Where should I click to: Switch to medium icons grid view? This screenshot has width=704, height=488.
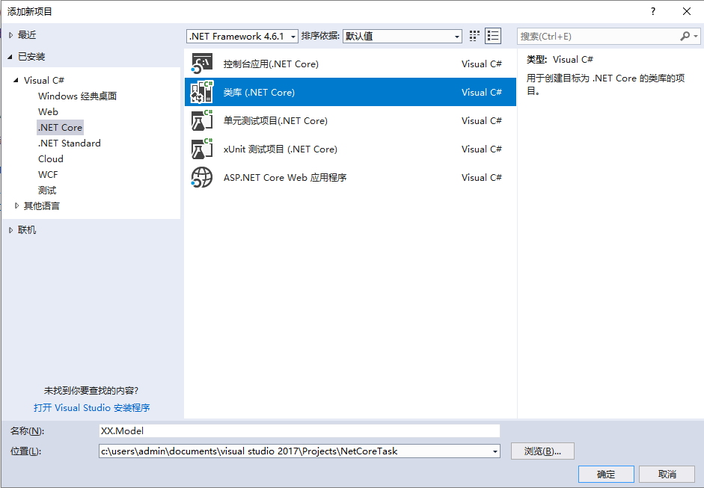click(x=474, y=36)
